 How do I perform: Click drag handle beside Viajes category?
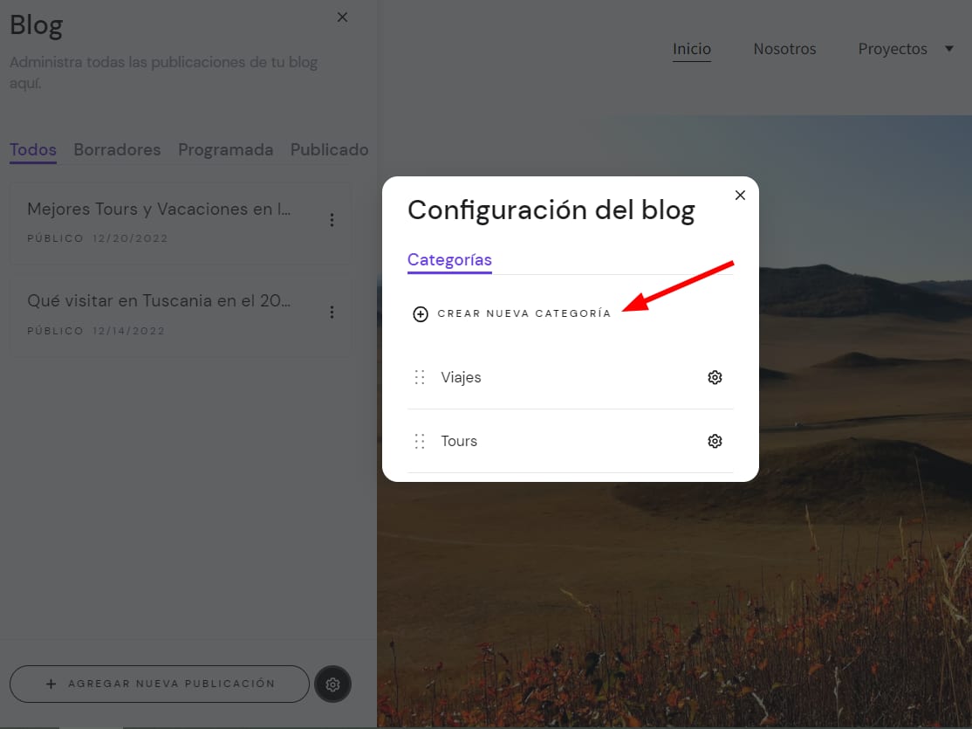[420, 377]
